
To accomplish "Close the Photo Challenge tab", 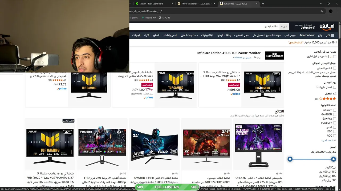I will click(x=214, y=4).
